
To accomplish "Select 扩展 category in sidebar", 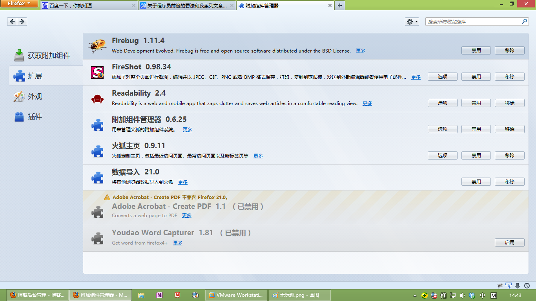I will coord(46,76).
